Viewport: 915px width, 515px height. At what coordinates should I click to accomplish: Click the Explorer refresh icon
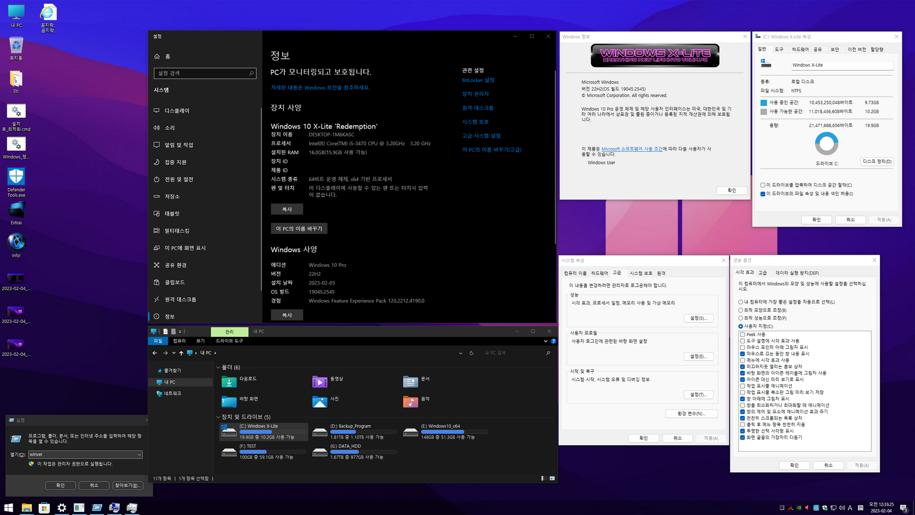(x=471, y=353)
